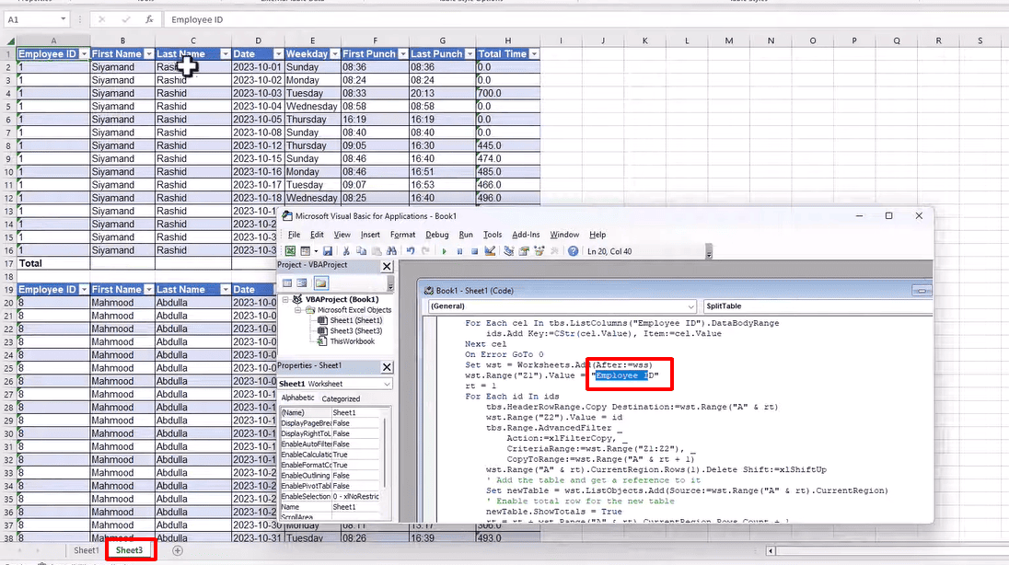1009x565 pixels.
Task: Undo last code edit with Undo icon
Action: [411, 250]
